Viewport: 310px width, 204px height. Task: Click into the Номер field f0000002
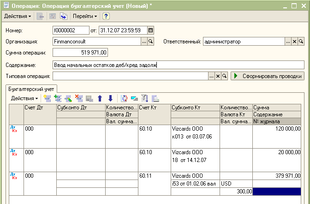tap(71, 30)
